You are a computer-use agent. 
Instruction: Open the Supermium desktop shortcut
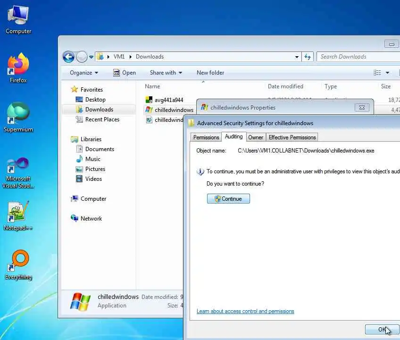pos(18,117)
